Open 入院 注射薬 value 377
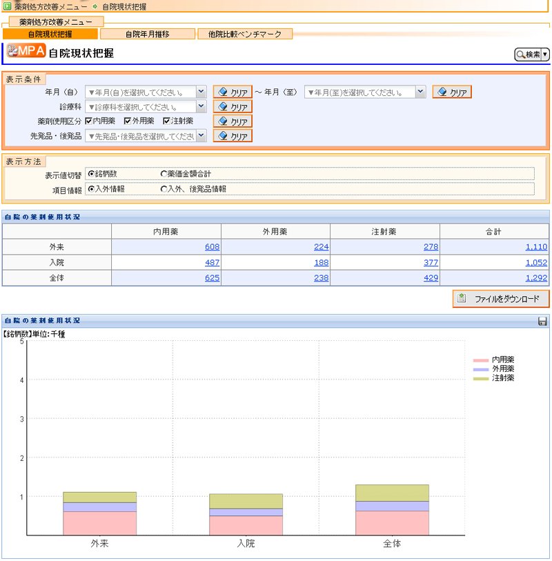Screen dimensions: 552x561 tap(431, 262)
